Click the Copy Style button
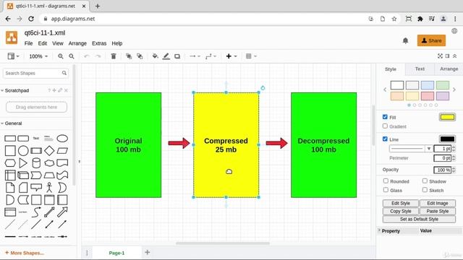 click(x=401, y=211)
